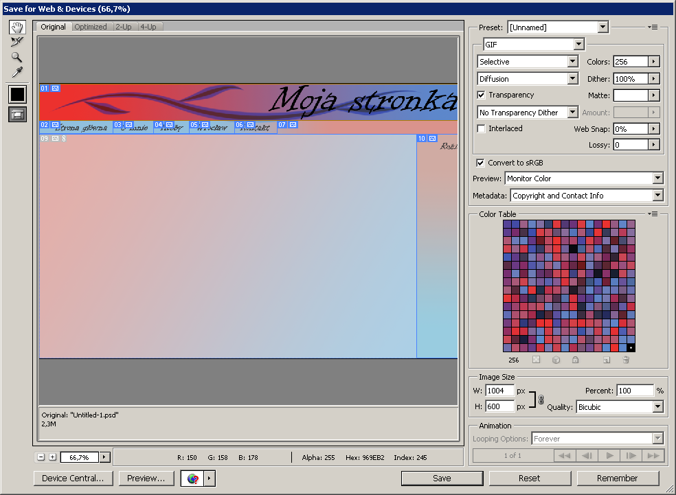Image resolution: width=676 pixels, height=495 pixels.
Task: Open browser preview list arrow
Action: coord(210,479)
